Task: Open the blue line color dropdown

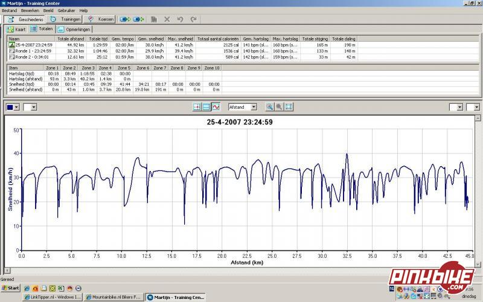Action: point(17,107)
